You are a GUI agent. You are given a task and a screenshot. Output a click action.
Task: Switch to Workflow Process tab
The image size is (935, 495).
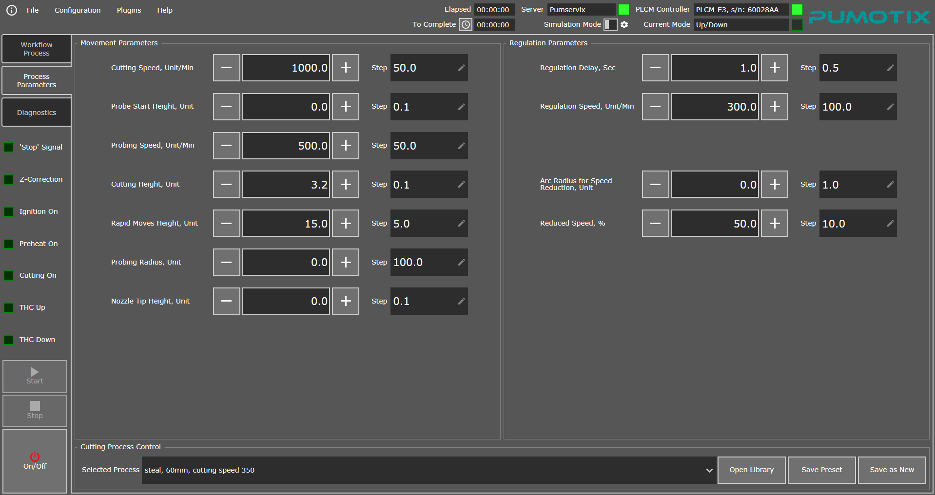(37, 49)
